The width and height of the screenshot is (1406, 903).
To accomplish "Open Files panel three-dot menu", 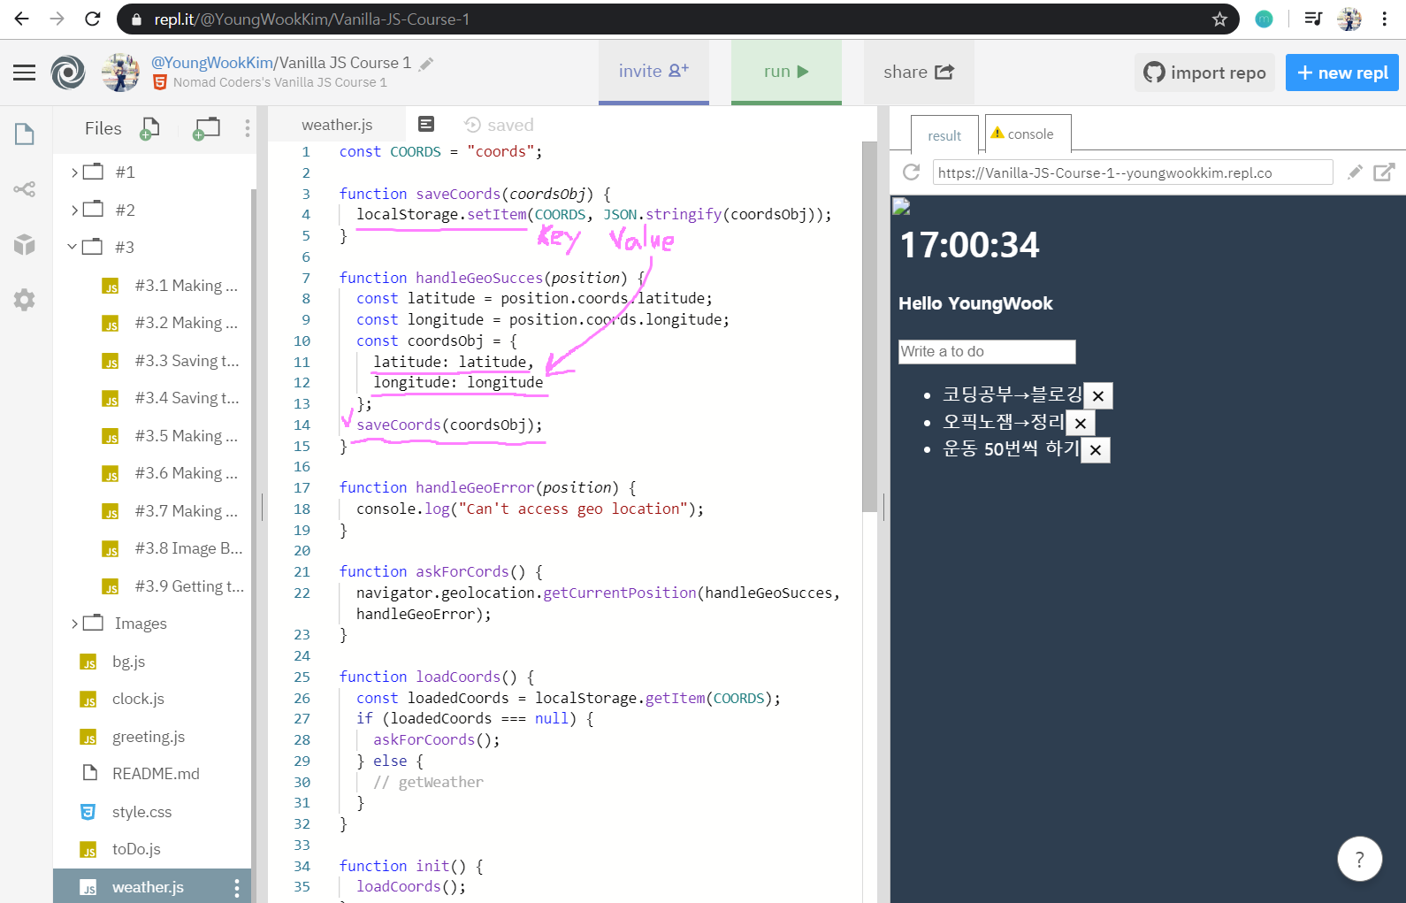I will point(248,129).
